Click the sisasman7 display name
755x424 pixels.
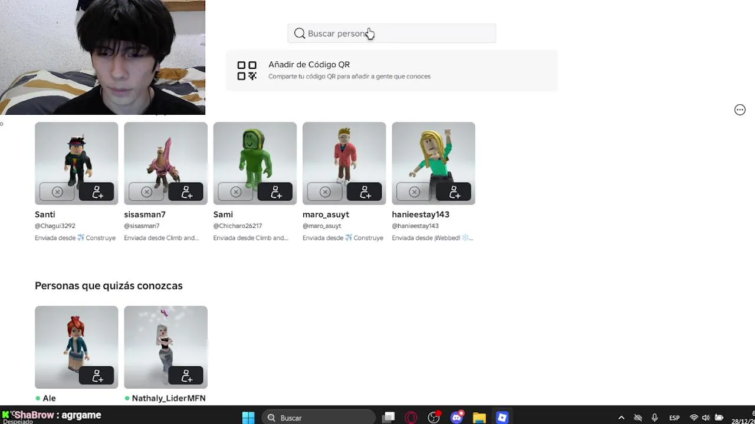point(145,214)
